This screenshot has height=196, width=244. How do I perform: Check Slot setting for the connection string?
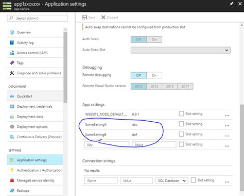[x=193, y=180]
